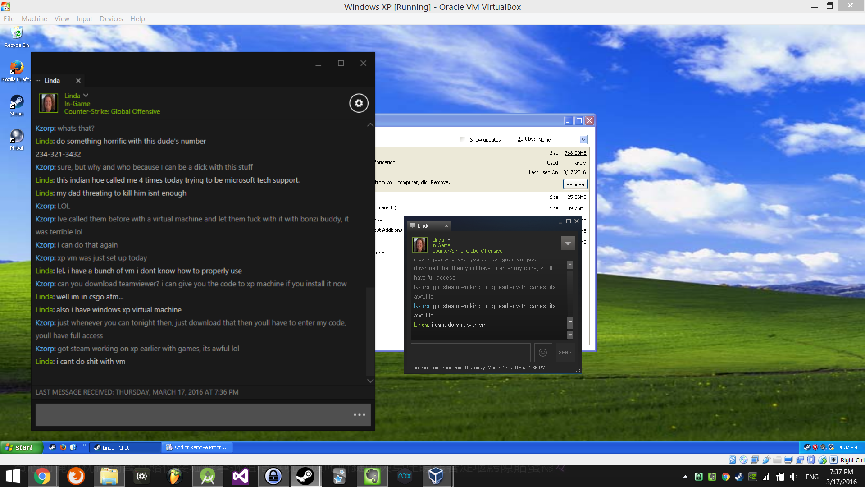Switch to Add or Remove Programs taskbar button
This screenshot has width=865, height=487.
[197, 447]
